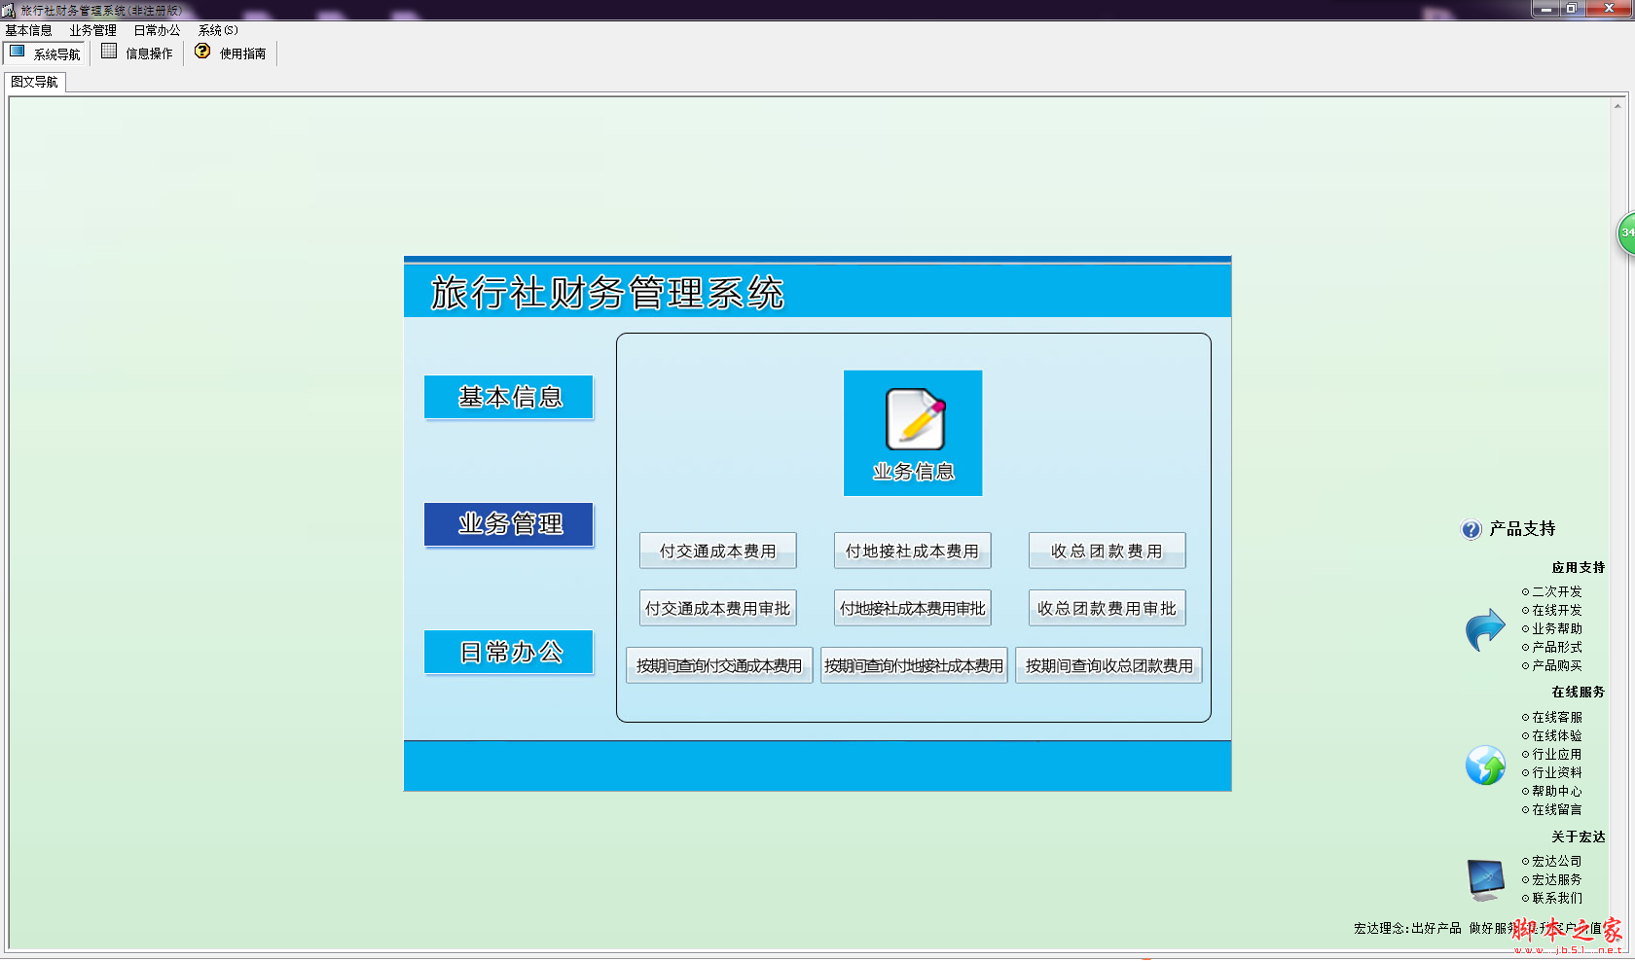The image size is (1635, 961).
Task: Click the 联系我们 link
Action: pos(1556,898)
